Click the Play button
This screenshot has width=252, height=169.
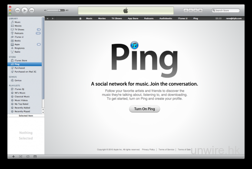click(25, 10)
